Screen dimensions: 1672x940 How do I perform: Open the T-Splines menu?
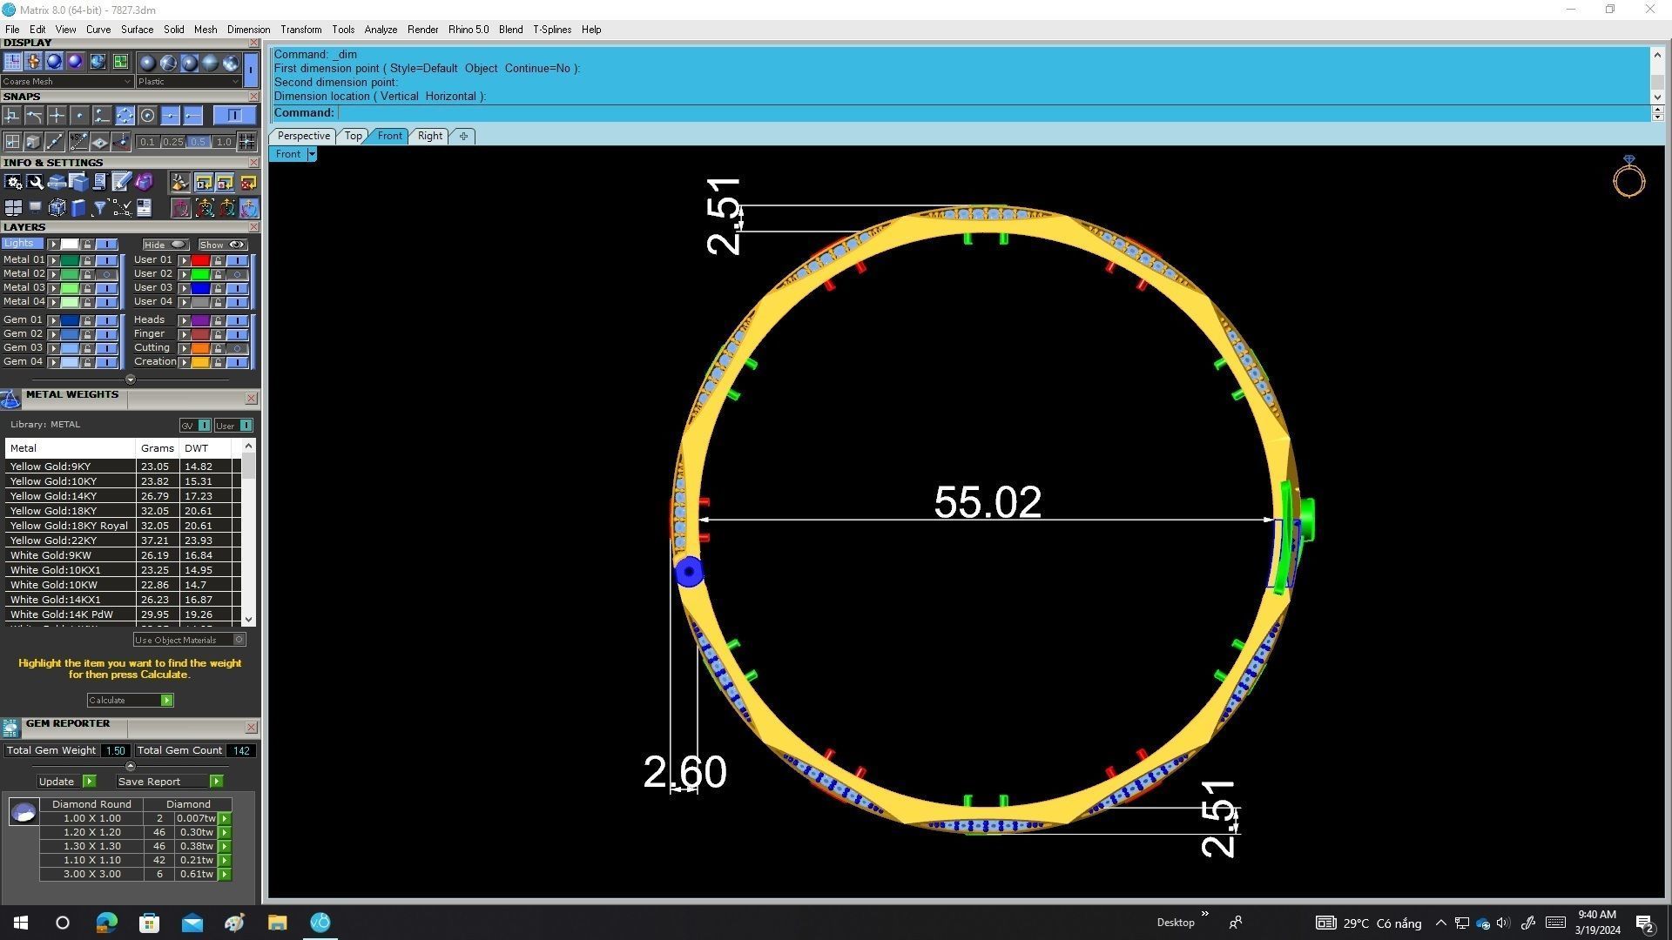pyautogui.click(x=552, y=30)
